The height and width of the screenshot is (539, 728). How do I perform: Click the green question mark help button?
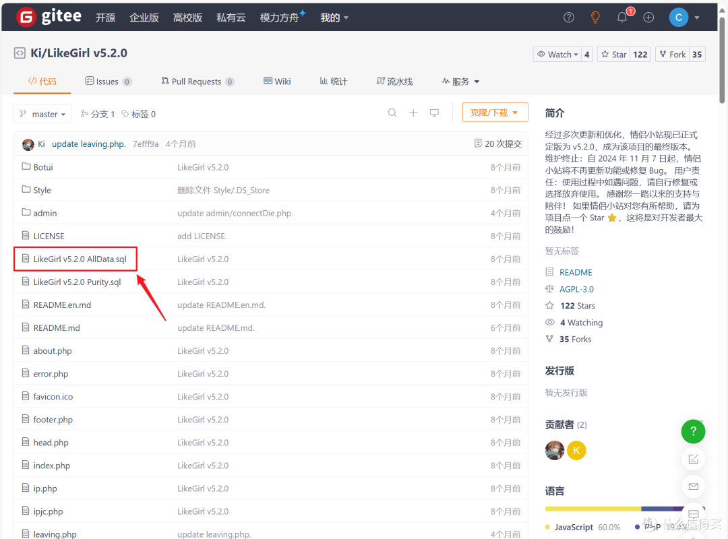693,431
